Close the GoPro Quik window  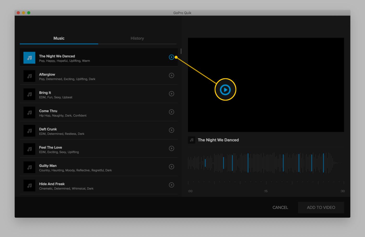click(18, 13)
